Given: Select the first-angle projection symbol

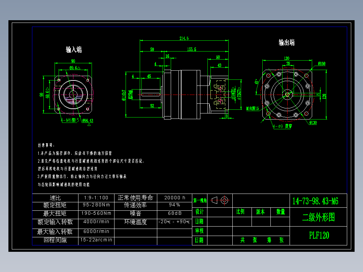Looking at the screenshot, I should pyautogui.click(x=214, y=200).
